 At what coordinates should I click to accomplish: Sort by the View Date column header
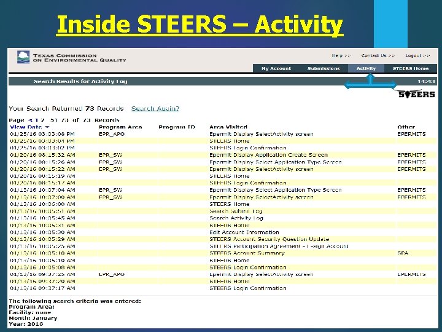click(x=26, y=127)
